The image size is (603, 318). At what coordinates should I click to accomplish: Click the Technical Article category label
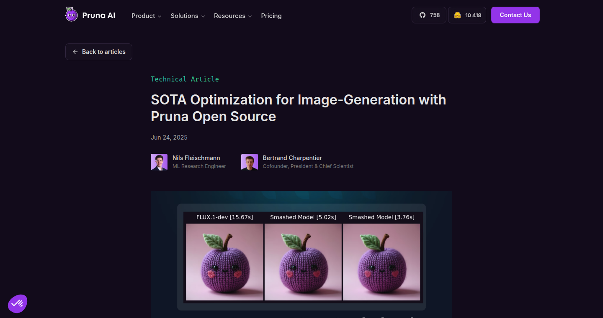pos(185,79)
